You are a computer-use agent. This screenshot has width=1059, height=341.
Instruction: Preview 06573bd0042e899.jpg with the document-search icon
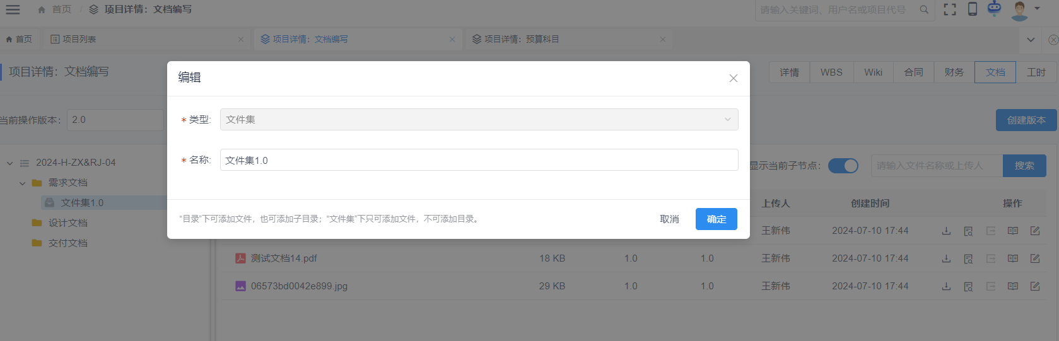pyautogui.click(x=968, y=286)
